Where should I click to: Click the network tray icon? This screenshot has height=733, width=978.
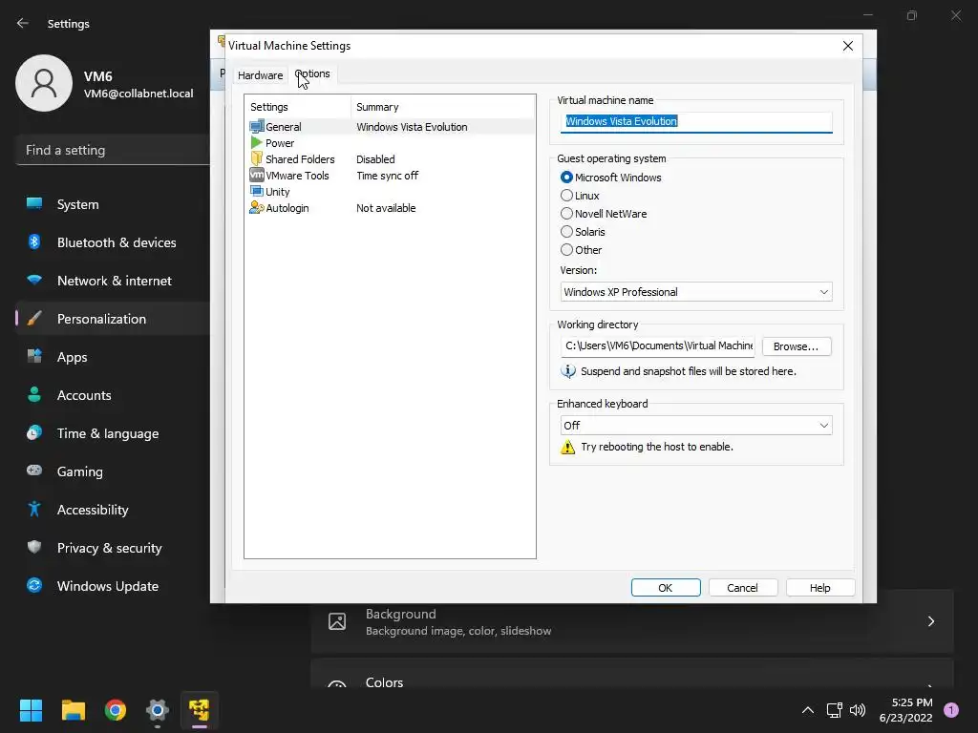[x=834, y=710]
